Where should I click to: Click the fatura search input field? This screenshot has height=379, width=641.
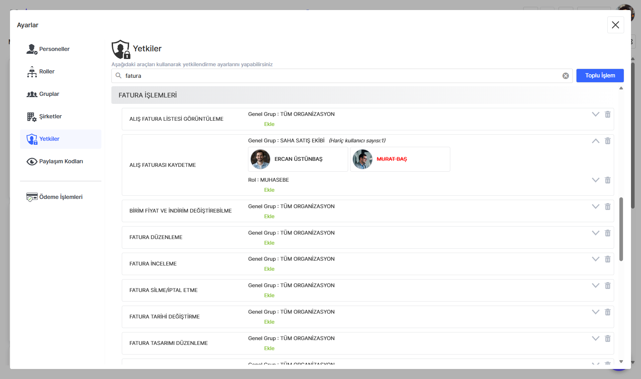point(341,76)
